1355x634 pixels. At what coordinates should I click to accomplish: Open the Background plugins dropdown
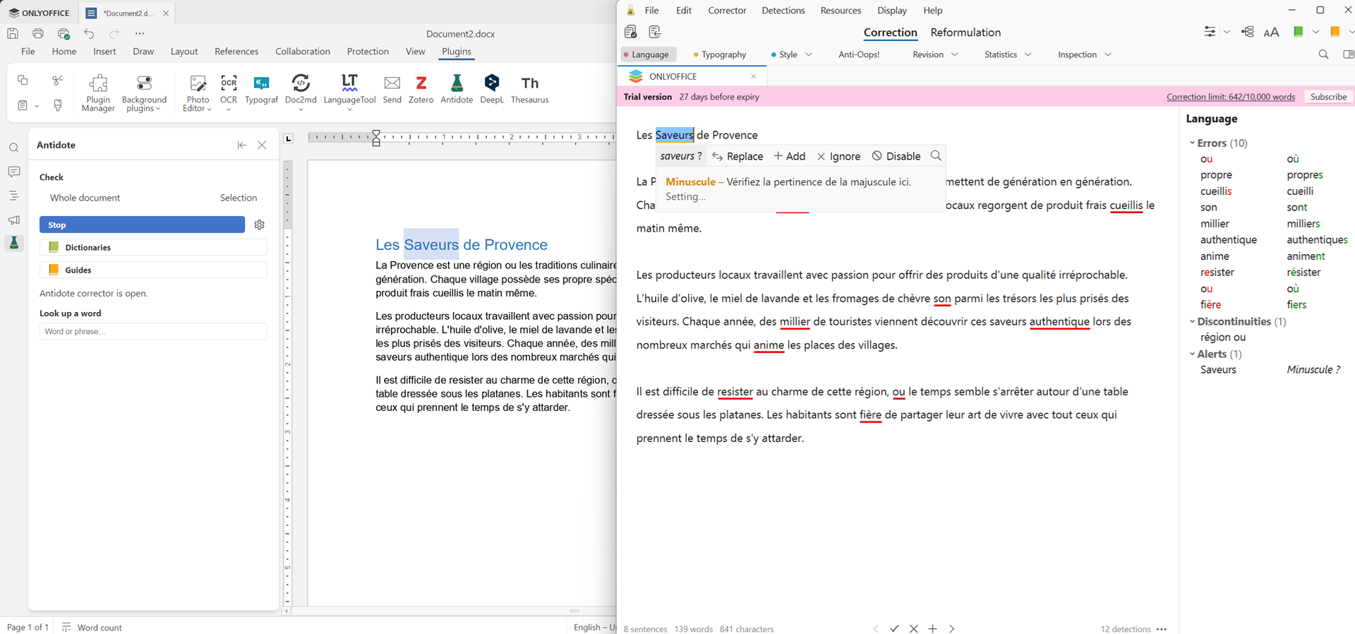[144, 92]
